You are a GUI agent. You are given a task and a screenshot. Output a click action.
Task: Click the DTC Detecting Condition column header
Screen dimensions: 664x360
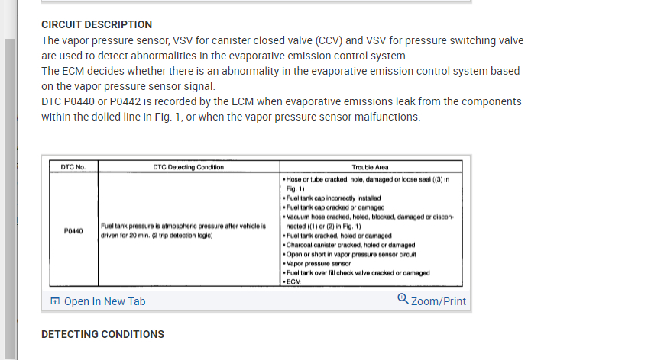pyautogui.click(x=188, y=166)
